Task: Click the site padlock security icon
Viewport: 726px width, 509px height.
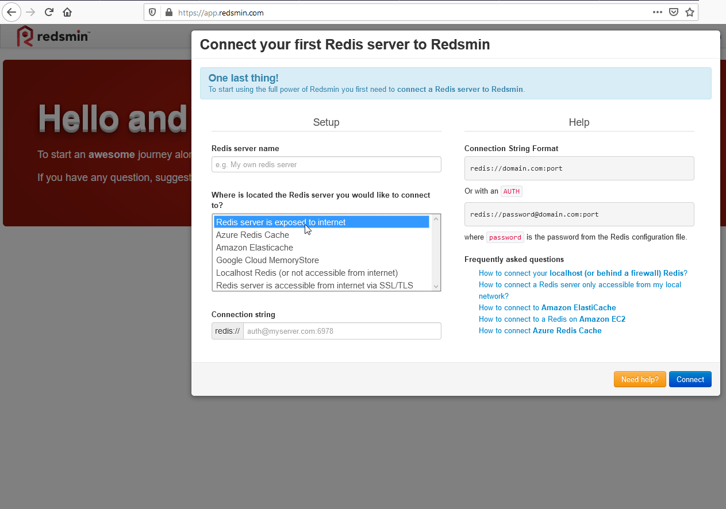Action: coord(168,12)
